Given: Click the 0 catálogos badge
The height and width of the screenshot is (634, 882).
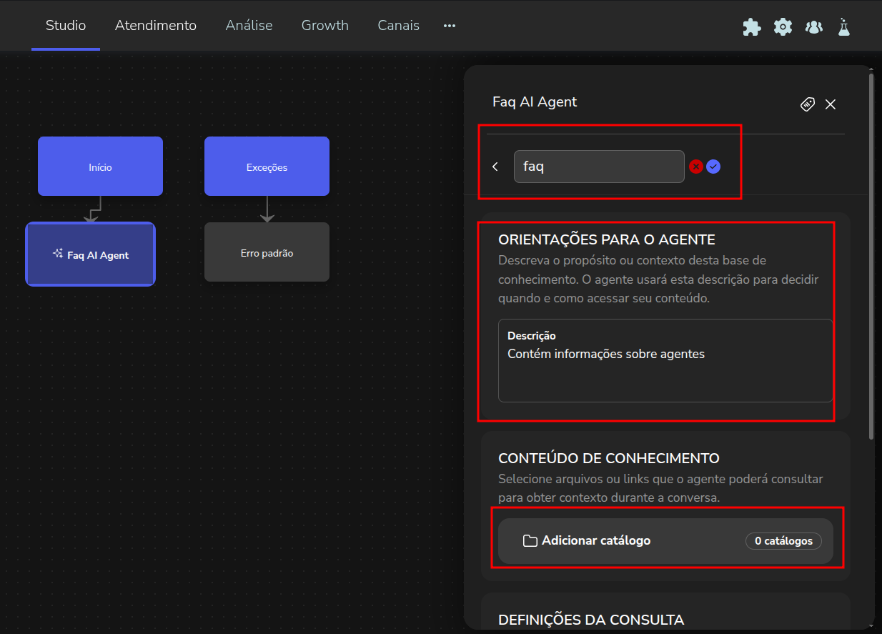Looking at the screenshot, I should pos(783,541).
